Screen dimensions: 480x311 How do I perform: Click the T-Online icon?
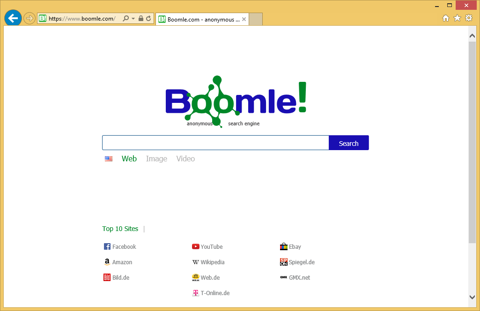[x=195, y=293]
